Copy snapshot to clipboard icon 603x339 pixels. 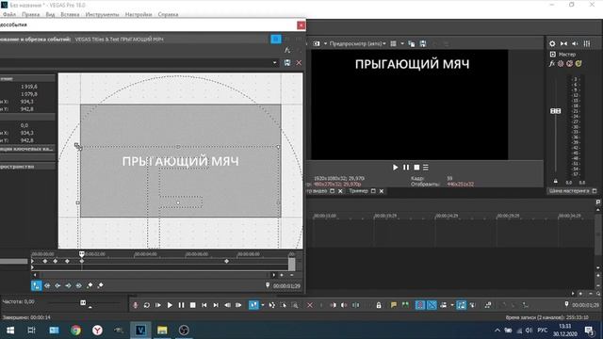(412, 44)
